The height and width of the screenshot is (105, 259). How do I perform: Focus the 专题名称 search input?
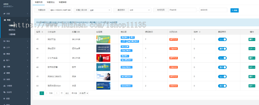60,10
